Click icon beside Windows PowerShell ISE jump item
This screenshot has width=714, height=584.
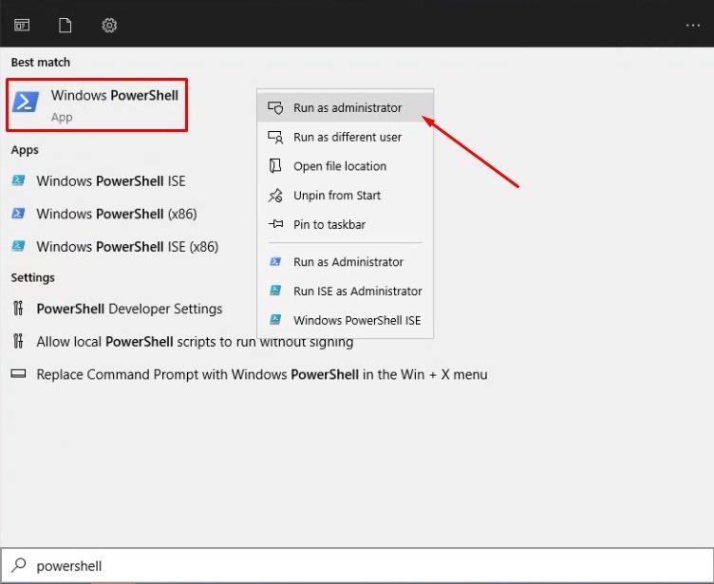275,320
